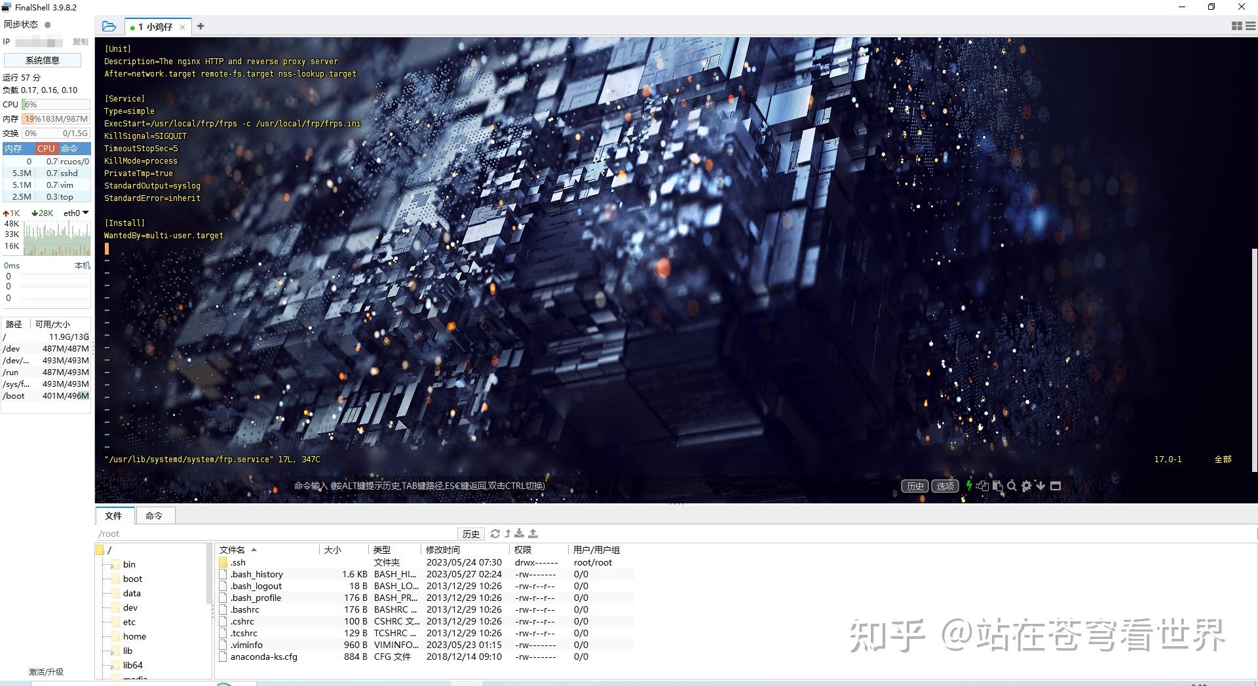Sort files by 类型 column header
Viewport: 1258px width, 686px height.
pyautogui.click(x=395, y=550)
